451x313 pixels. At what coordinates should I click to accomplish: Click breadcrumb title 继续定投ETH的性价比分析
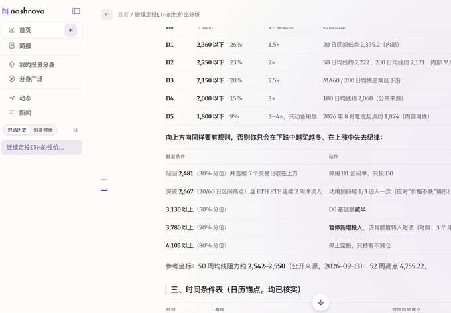(167, 15)
